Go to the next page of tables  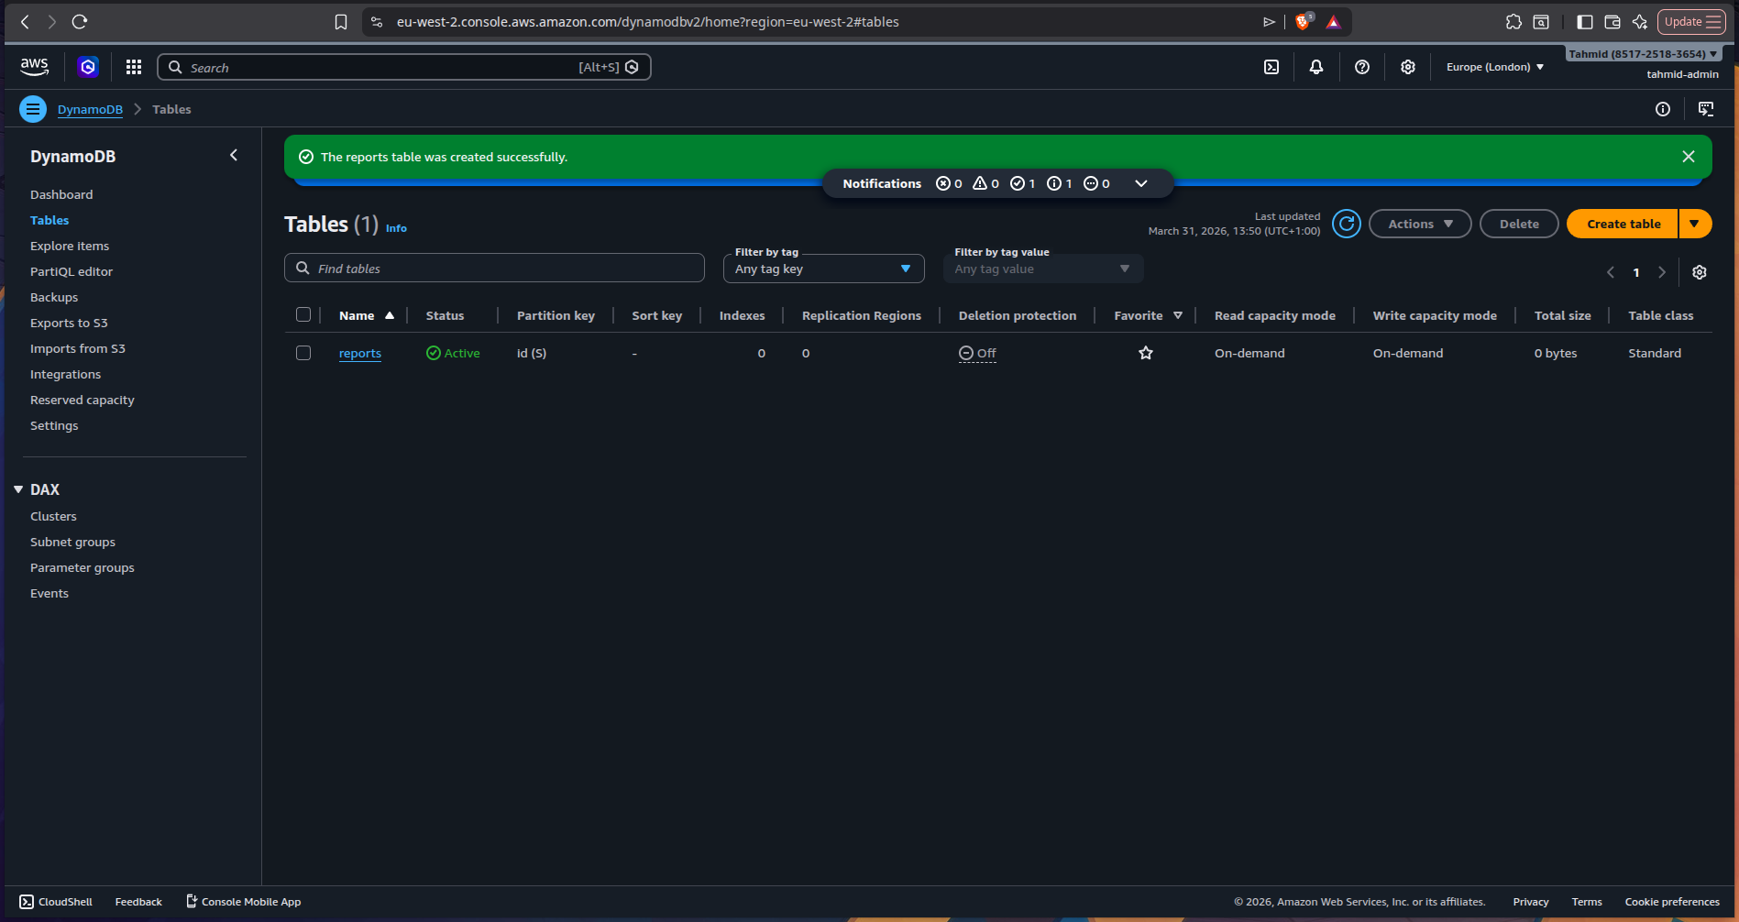(x=1662, y=272)
